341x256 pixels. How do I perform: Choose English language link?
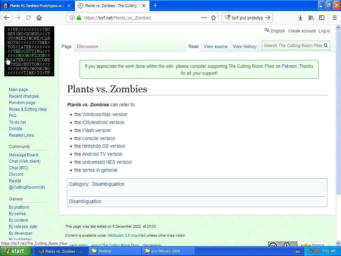[278, 31]
